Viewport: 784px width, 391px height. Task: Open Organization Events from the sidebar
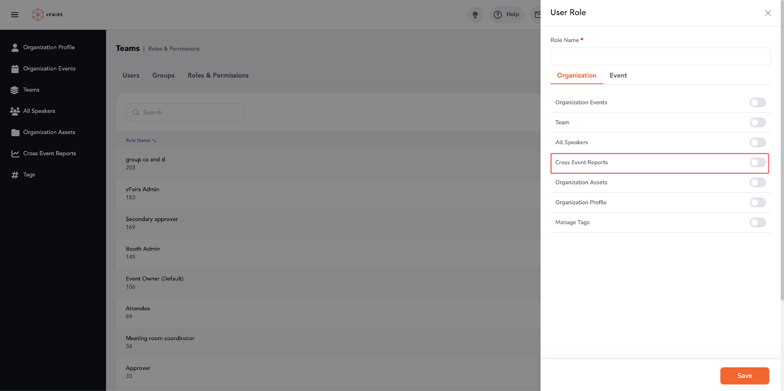tap(49, 69)
